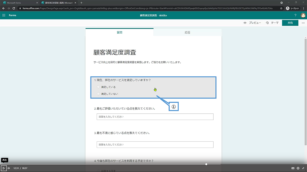Click the answer field for question 2
Image resolution: width=307 pixels, height=172 pixels.
155,117
